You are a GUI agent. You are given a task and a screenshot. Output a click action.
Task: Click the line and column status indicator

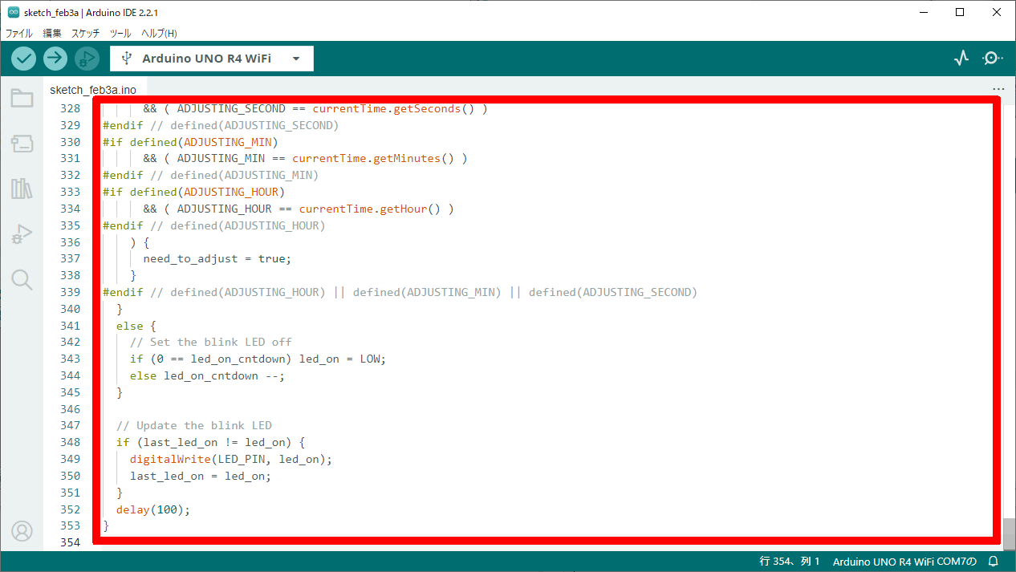(x=790, y=562)
